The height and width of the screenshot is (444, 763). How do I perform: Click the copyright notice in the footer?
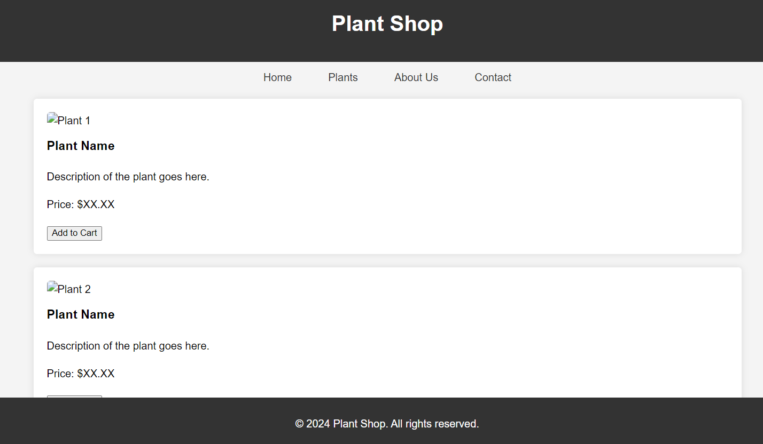(387, 424)
